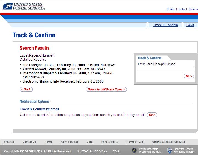Open the Gov't Services footer link
198x155 pixels.
pyautogui.click(x=69, y=142)
